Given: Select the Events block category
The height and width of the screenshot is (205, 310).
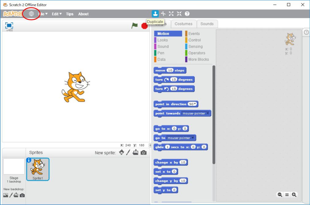Looking at the screenshot, I should point(194,34).
